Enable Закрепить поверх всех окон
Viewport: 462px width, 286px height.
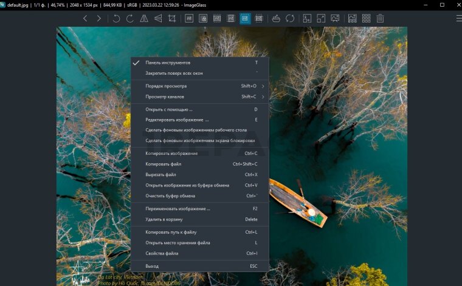point(174,73)
